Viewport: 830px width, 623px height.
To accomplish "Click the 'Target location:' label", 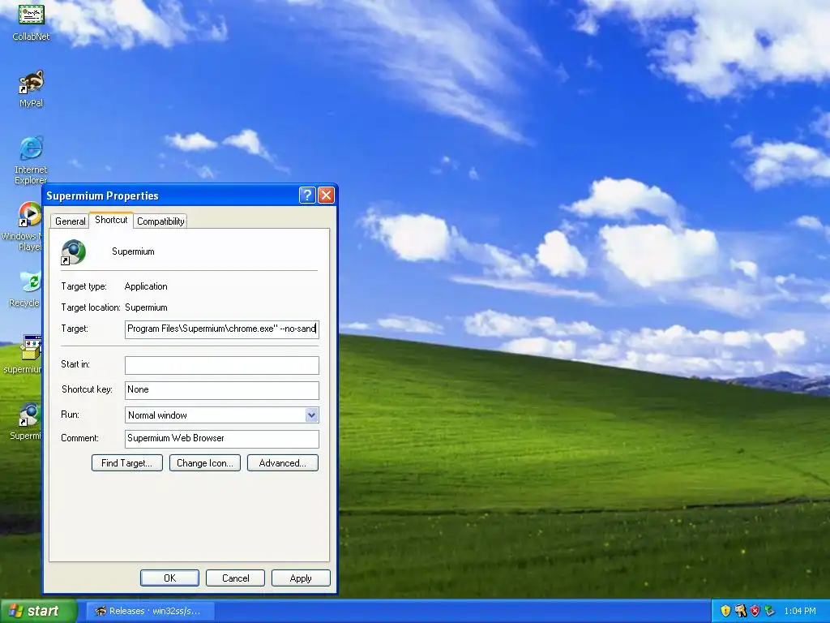I will [91, 307].
